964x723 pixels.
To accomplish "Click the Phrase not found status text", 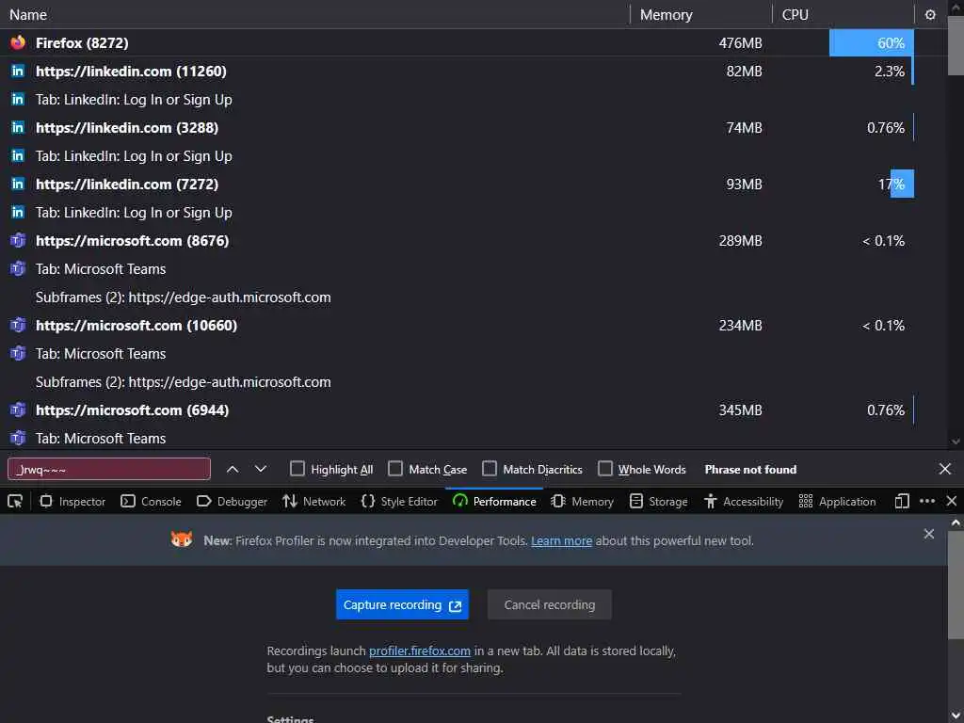I will click(x=750, y=469).
